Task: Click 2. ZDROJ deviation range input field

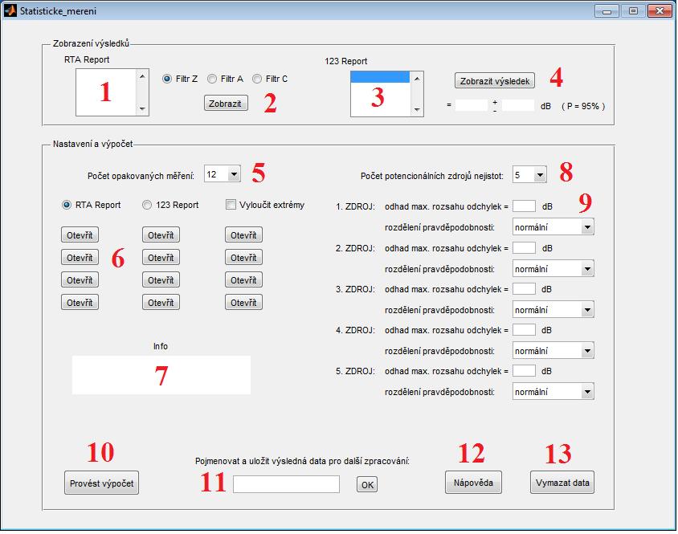Action: pos(524,248)
